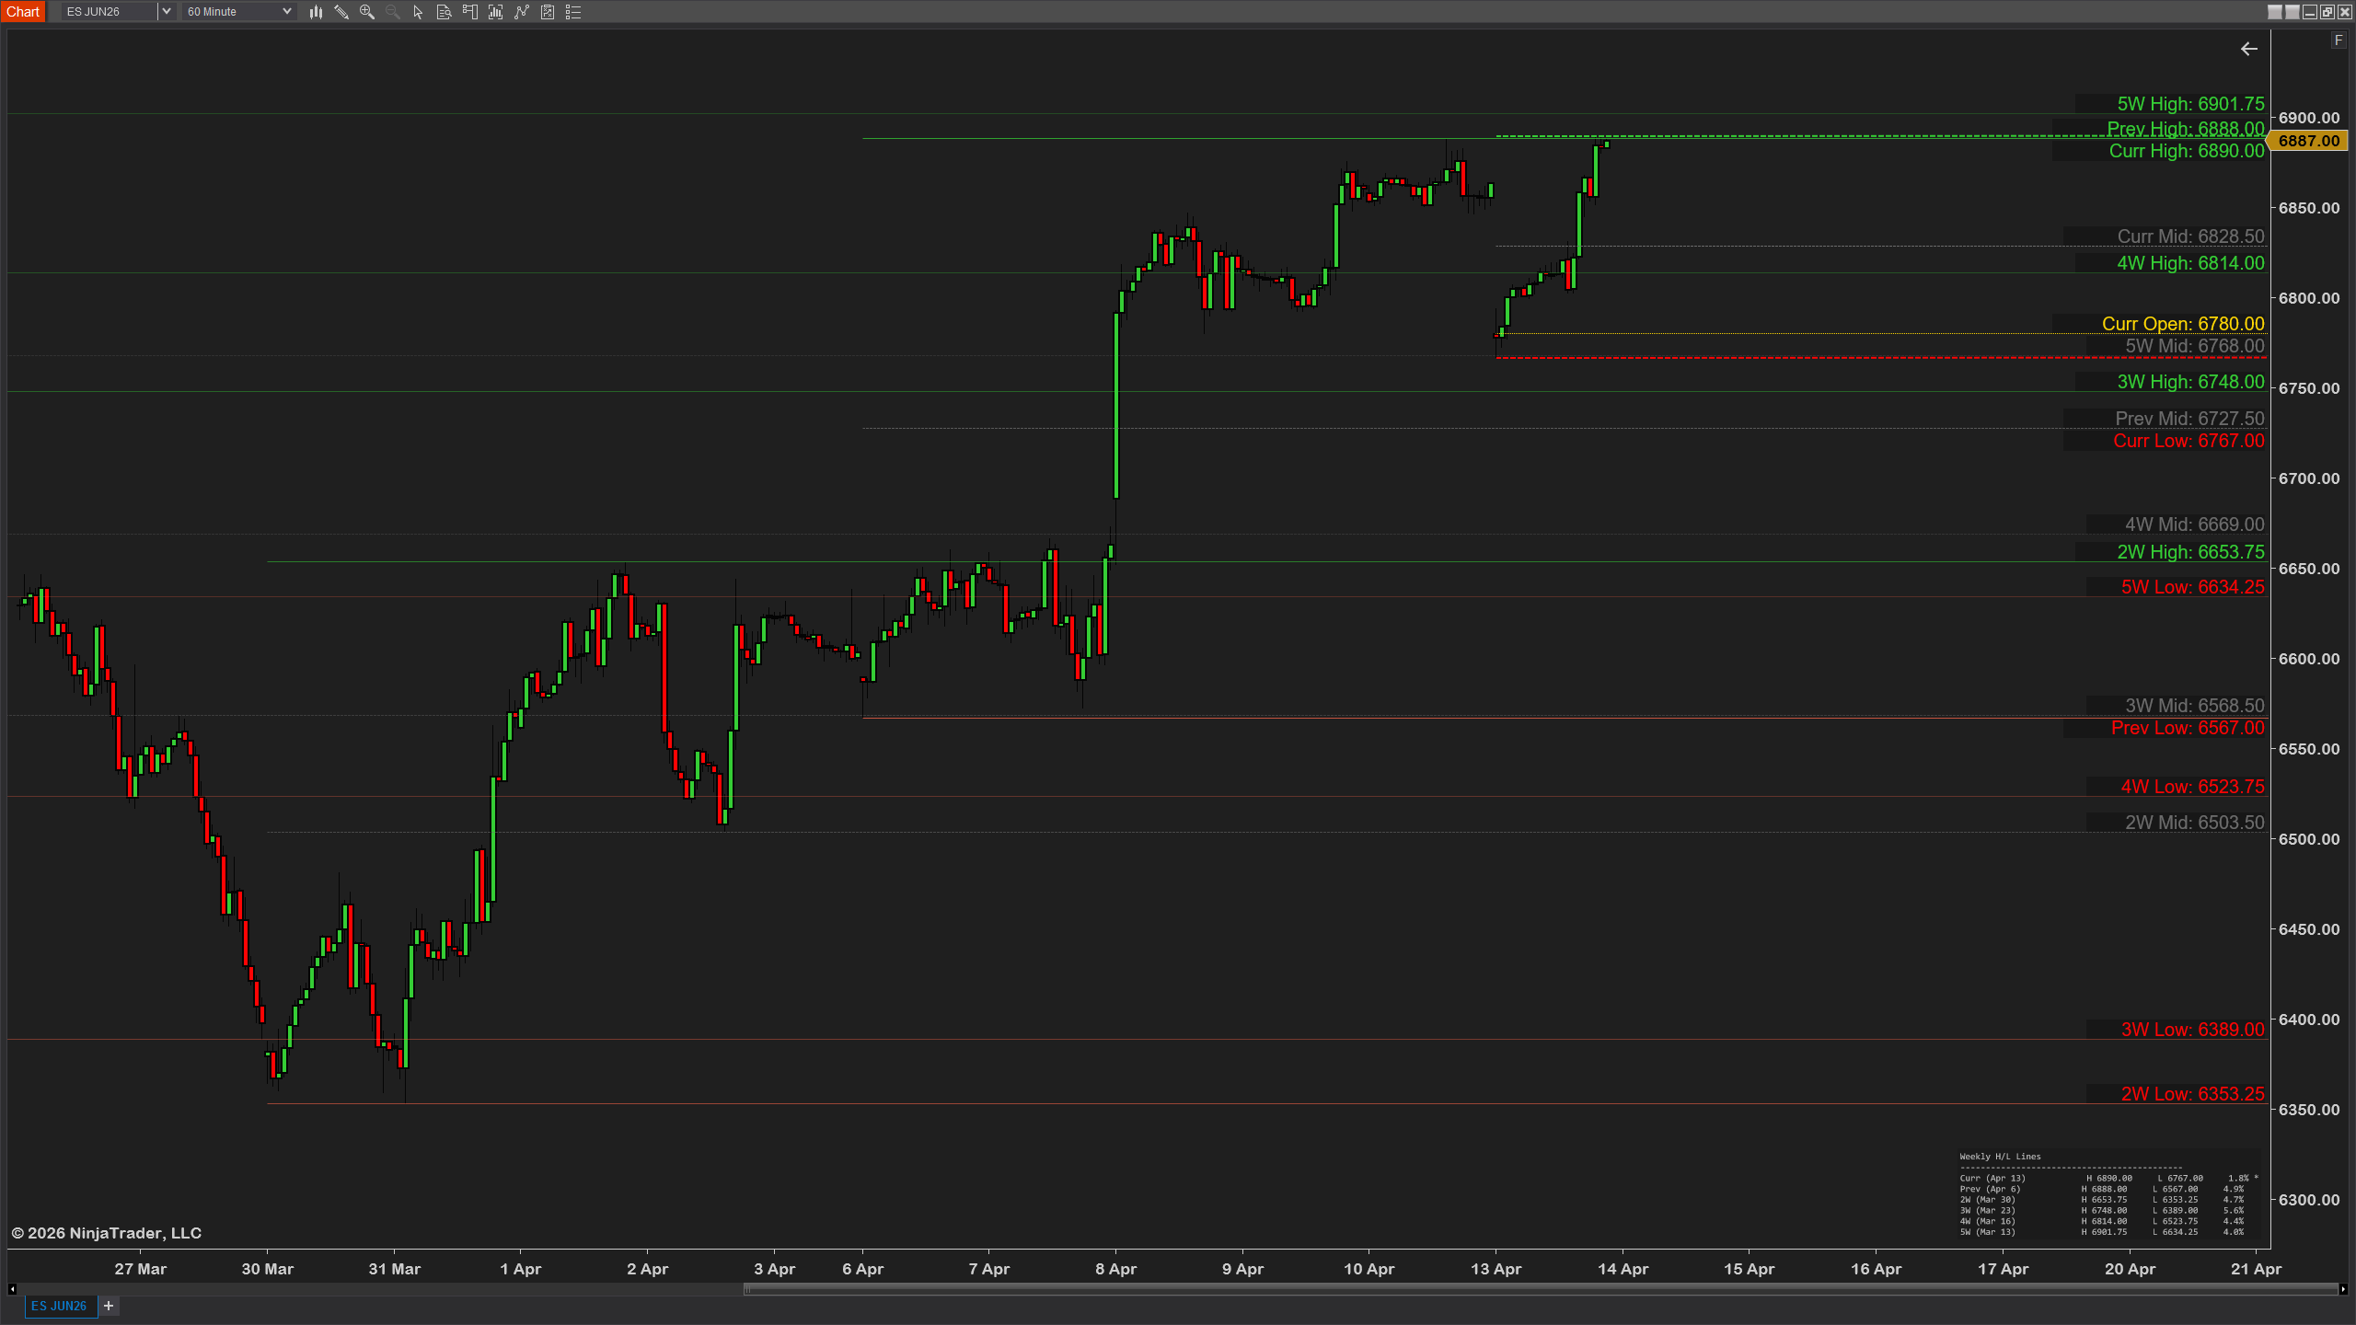
Task: Select the Zoom In tool
Action: 366,12
